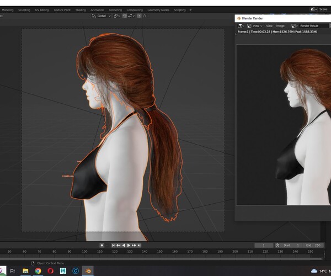Screen dimensions: 331x276
Task: Open the UV Editing workspace tab
Action: click(42, 10)
